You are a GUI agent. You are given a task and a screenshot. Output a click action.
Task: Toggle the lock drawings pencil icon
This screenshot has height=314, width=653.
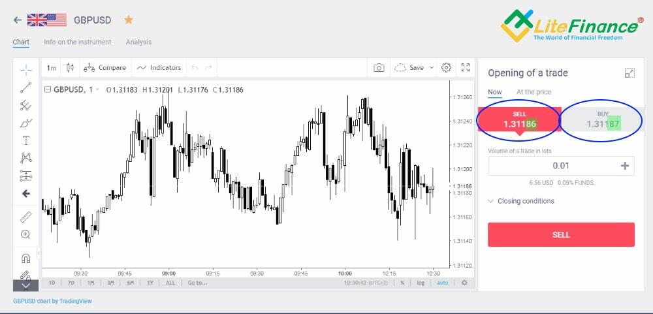(26, 275)
